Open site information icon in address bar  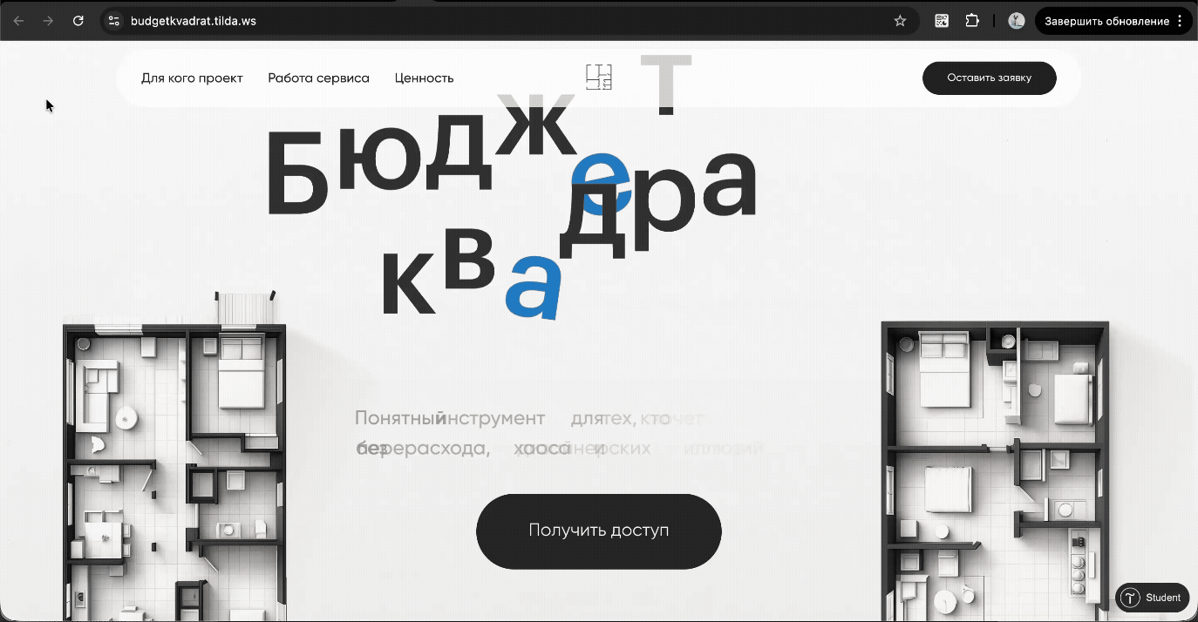[113, 21]
